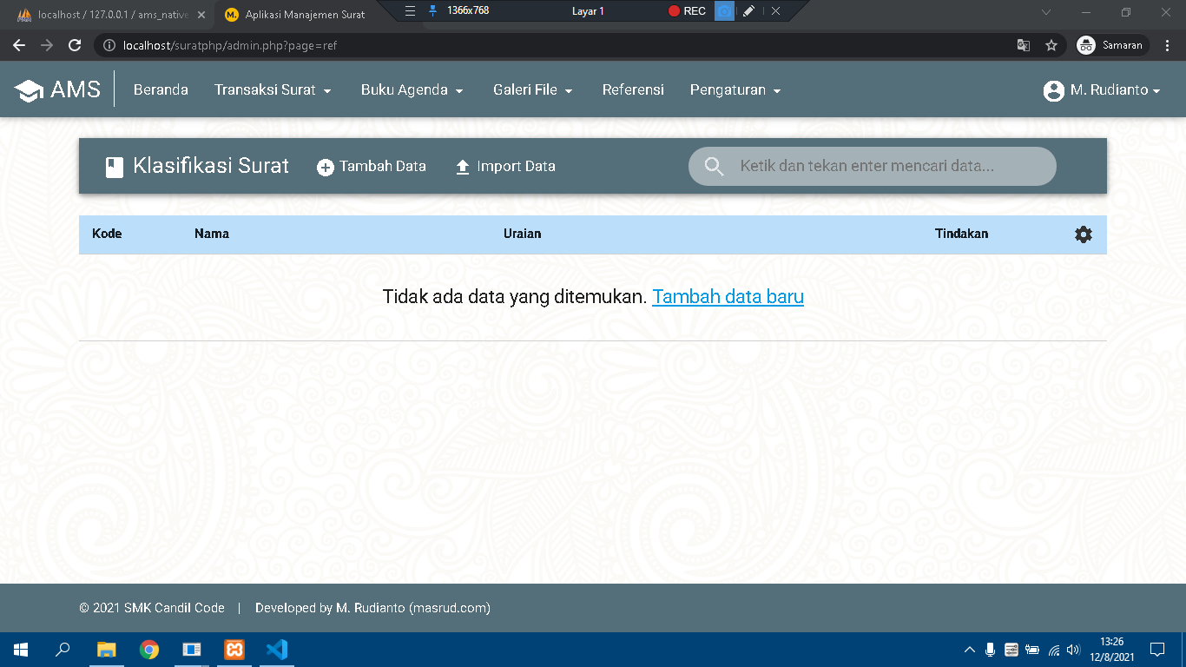Expand the Transaksi Surat dropdown menu
Screen dimensions: 1186x667
coord(273,89)
